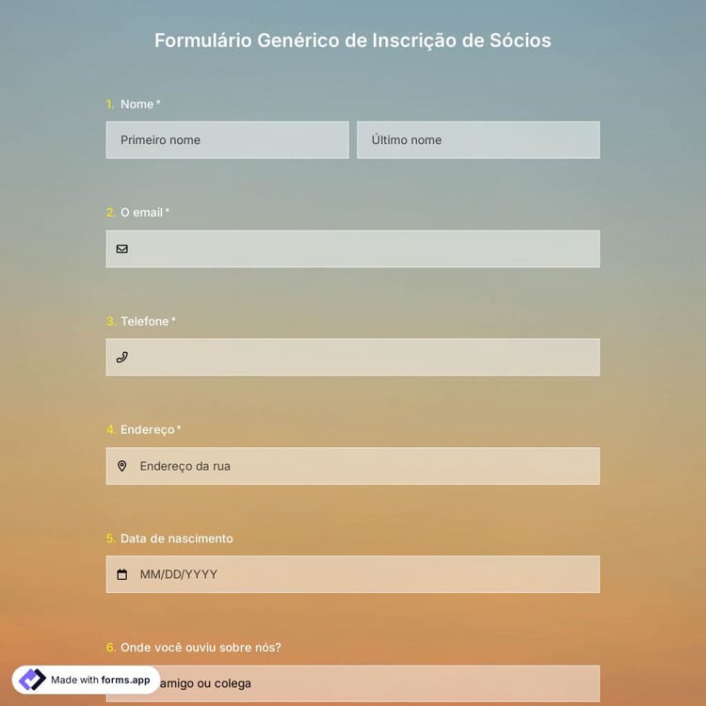Click the 'O email' question label
This screenshot has height=706, width=706.
pyautogui.click(x=141, y=213)
